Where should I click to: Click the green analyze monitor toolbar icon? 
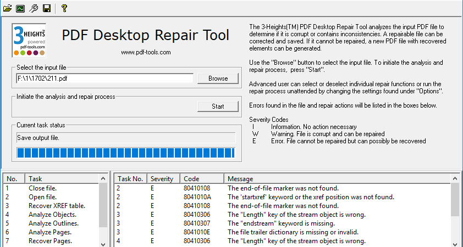(x=20, y=8)
